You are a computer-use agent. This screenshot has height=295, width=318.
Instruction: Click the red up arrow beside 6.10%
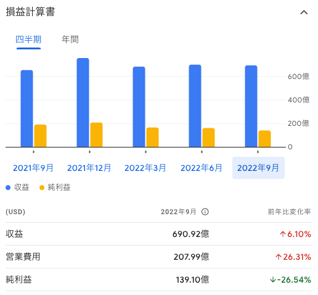tap(283, 234)
